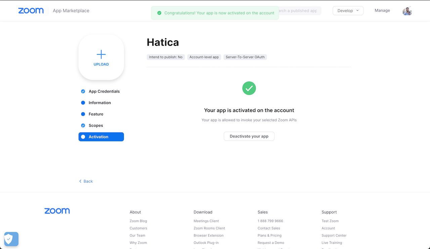The width and height of the screenshot is (430, 249).
Task: Open Customers footer link
Action: coord(138,228)
